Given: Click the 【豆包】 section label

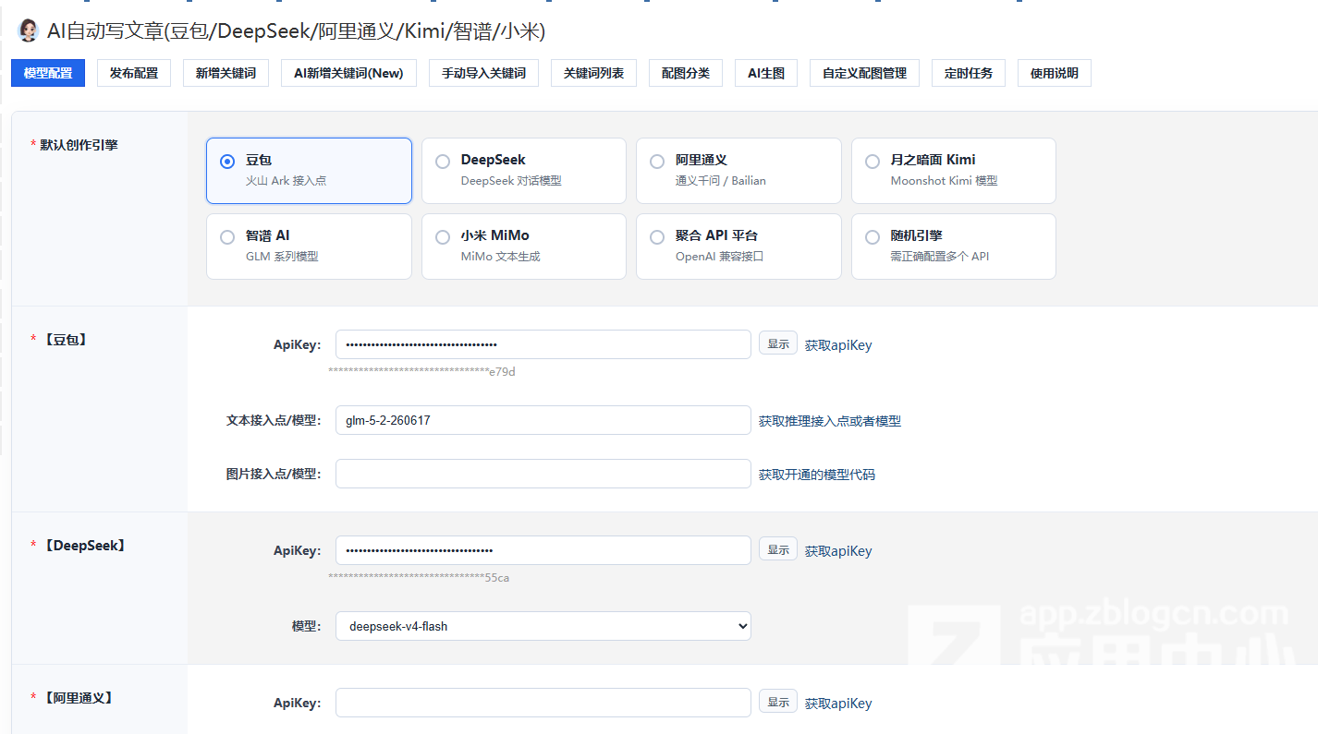Looking at the screenshot, I should pos(65,340).
